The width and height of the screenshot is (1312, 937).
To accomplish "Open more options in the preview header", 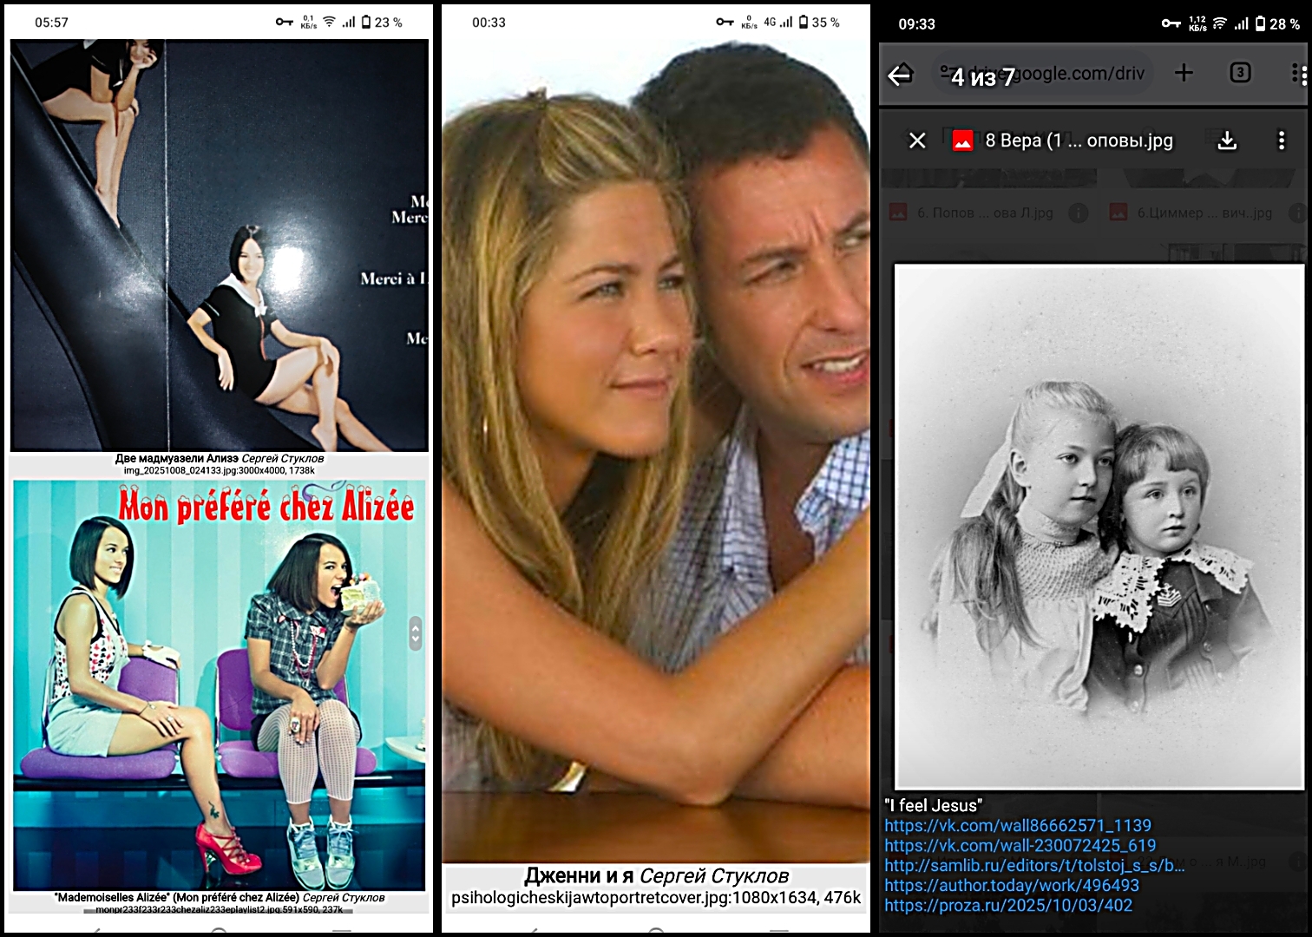I will point(1281,141).
